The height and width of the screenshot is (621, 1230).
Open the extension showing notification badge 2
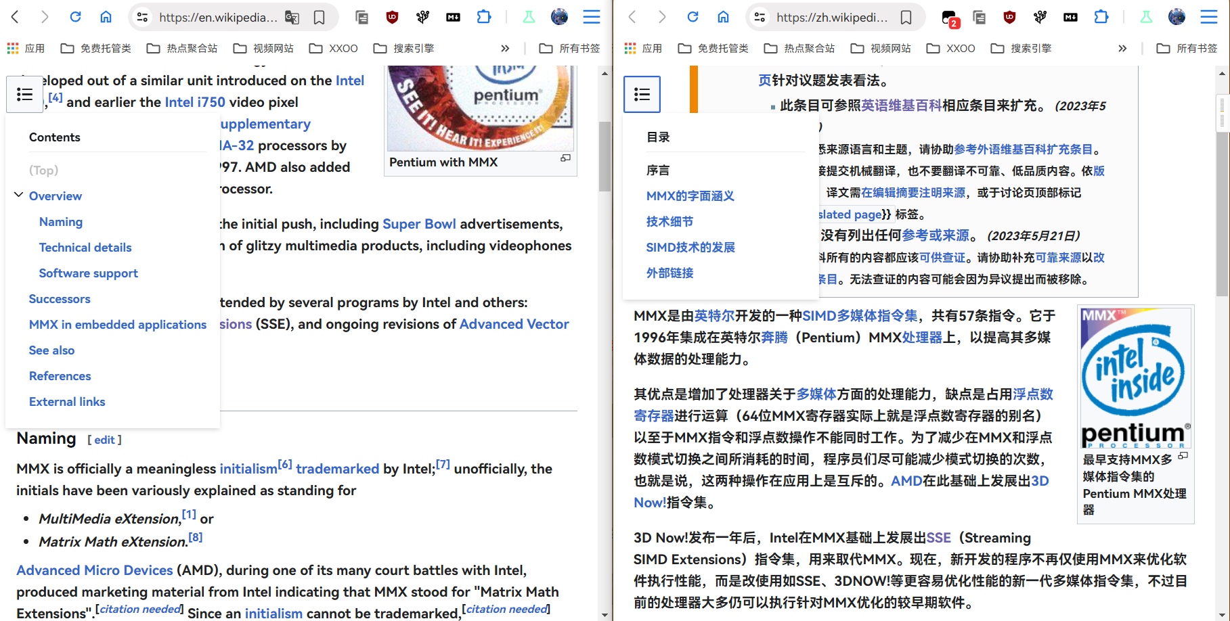949,17
